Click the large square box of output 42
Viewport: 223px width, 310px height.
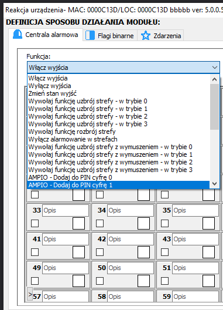pos(143,252)
